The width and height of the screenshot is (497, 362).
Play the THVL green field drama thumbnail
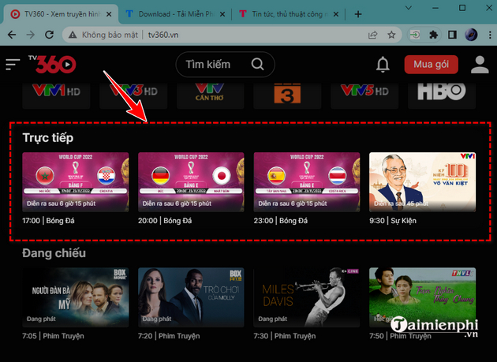[423, 297]
